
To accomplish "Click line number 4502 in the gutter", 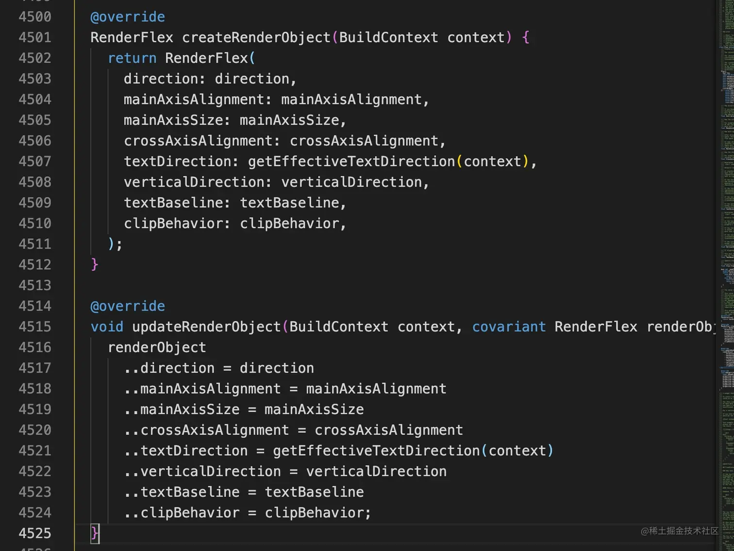I will (35, 58).
